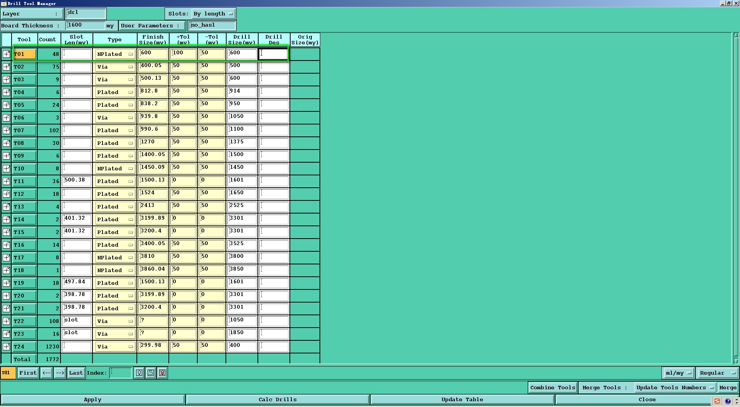Open the ml/my units dropdown
Screen dimensions: 740x407
click(x=678, y=373)
